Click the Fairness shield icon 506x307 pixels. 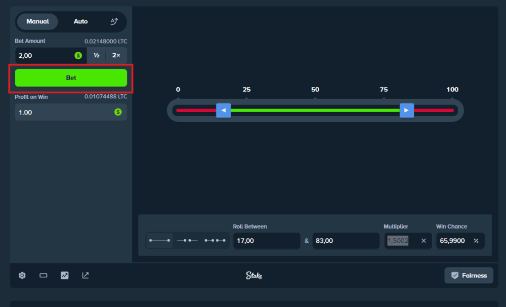point(455,275)
